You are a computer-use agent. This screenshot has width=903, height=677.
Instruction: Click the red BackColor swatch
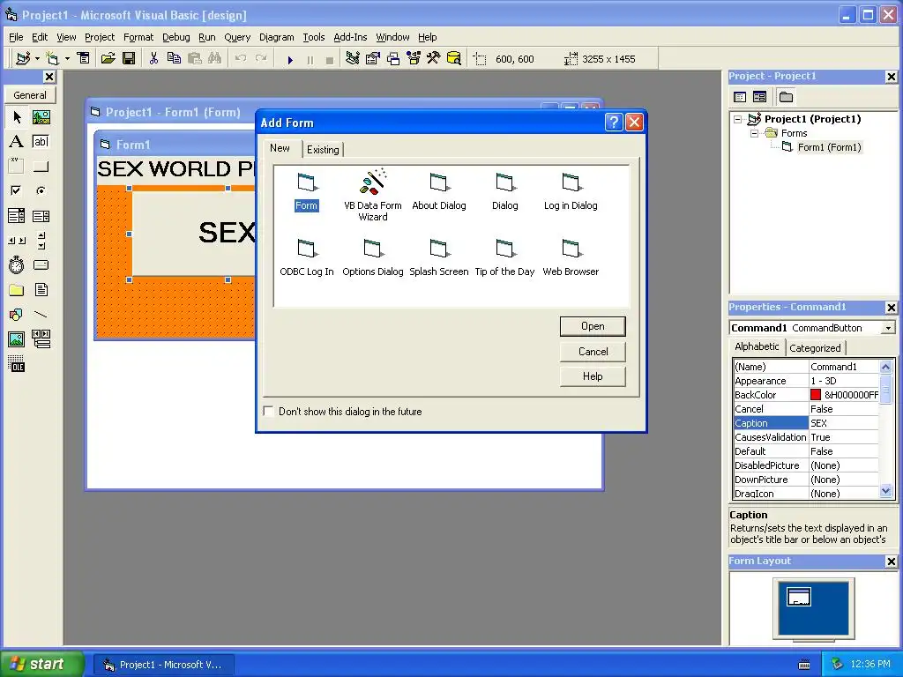click(x=816, y=395)
